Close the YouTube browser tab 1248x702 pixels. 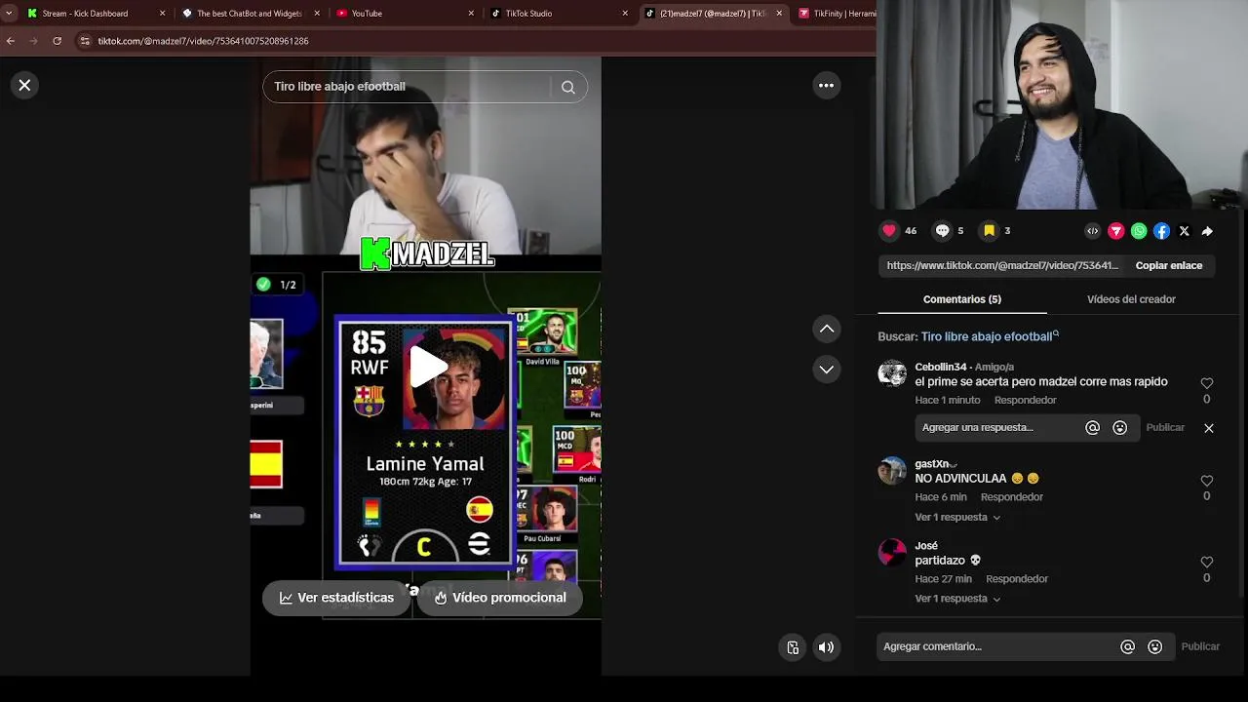point(472,14)
